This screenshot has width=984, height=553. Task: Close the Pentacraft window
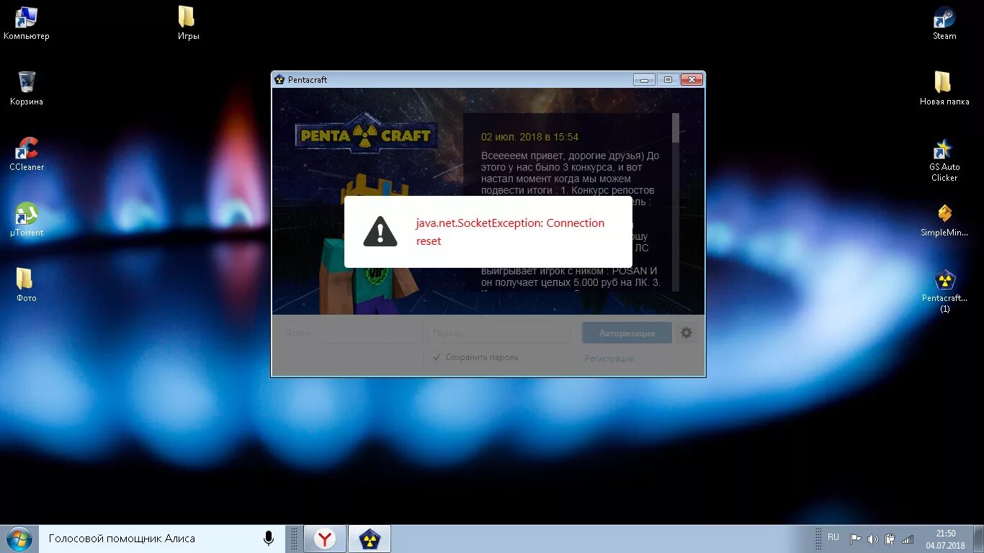pos(692,79)
